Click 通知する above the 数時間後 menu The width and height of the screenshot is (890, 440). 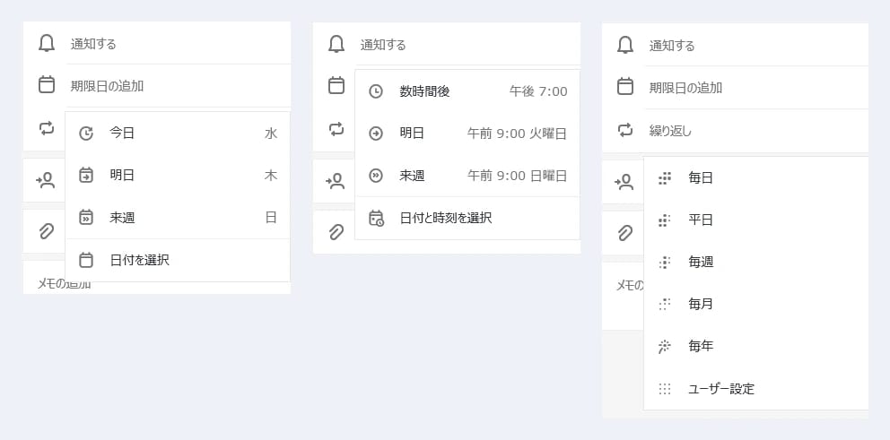383,45
